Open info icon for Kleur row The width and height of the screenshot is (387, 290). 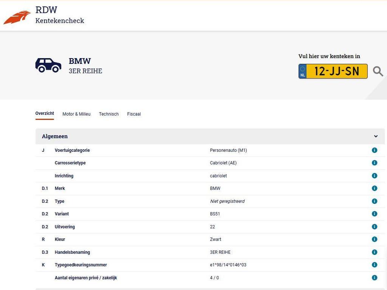click(375, 239)
